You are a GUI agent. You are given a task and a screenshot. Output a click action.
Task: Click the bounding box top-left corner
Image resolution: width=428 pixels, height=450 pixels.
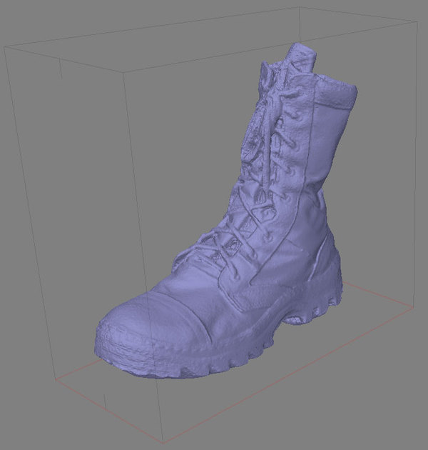(5, 46)
